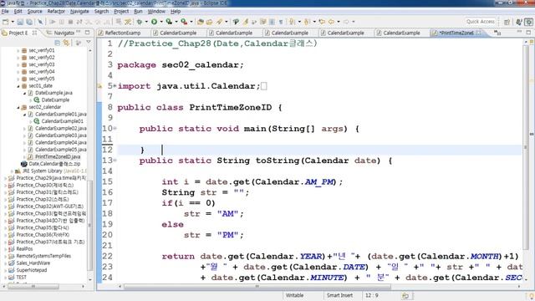Open Project Explorer view menu triangle
This screenshot has height=301, width=535.
(89, 43)
